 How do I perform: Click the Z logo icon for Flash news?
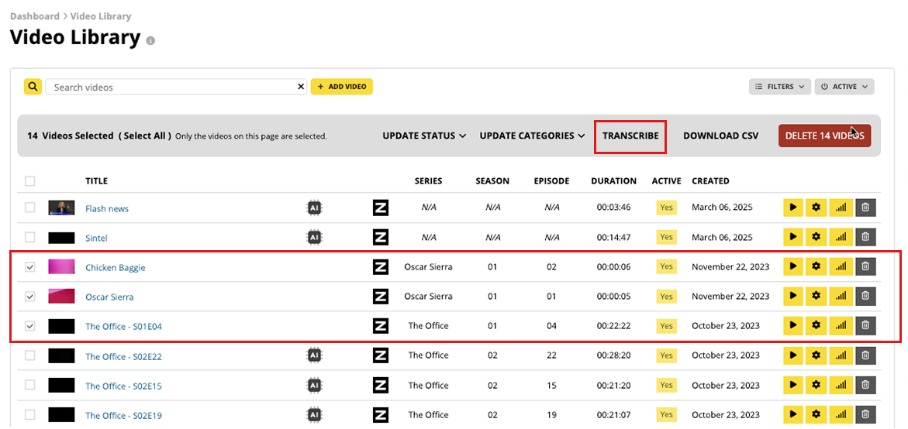pos(381,208)
